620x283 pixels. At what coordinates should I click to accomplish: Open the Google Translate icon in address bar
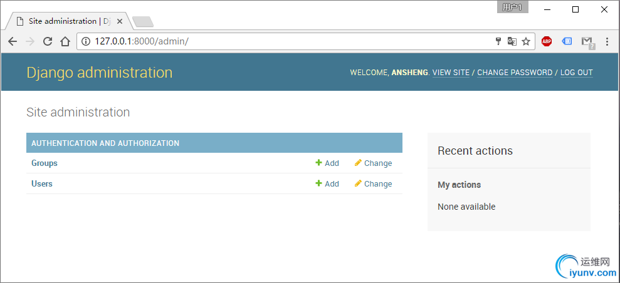click(x=512, y=41)
